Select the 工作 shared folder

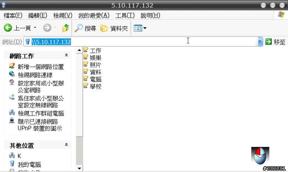click(x=92, y=51)
